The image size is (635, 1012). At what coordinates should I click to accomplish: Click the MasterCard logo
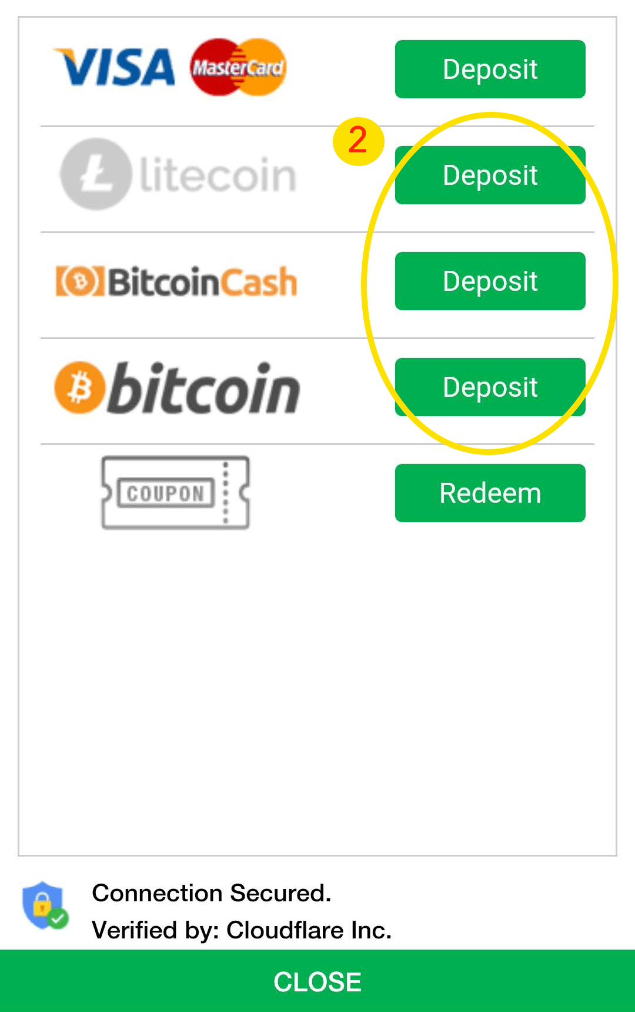238,67
